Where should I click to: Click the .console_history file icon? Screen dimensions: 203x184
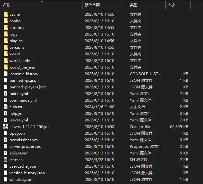(x=6, y=74)
